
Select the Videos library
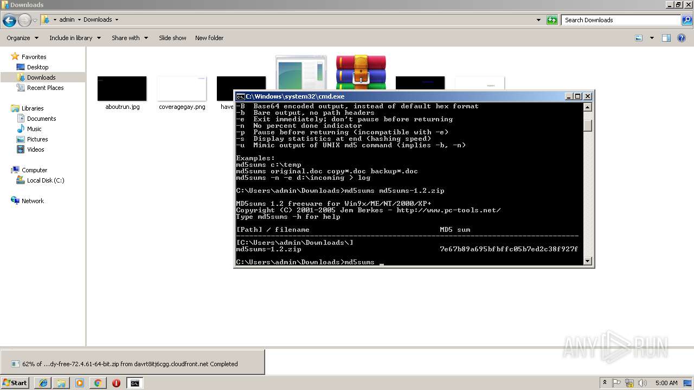point(30,149)
